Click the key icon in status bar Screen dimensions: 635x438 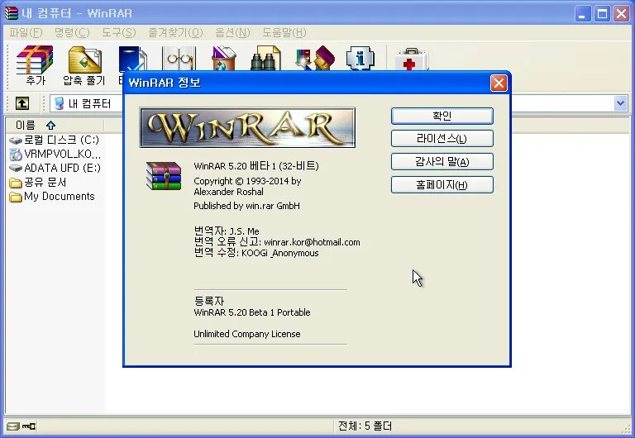coord(29,426)
